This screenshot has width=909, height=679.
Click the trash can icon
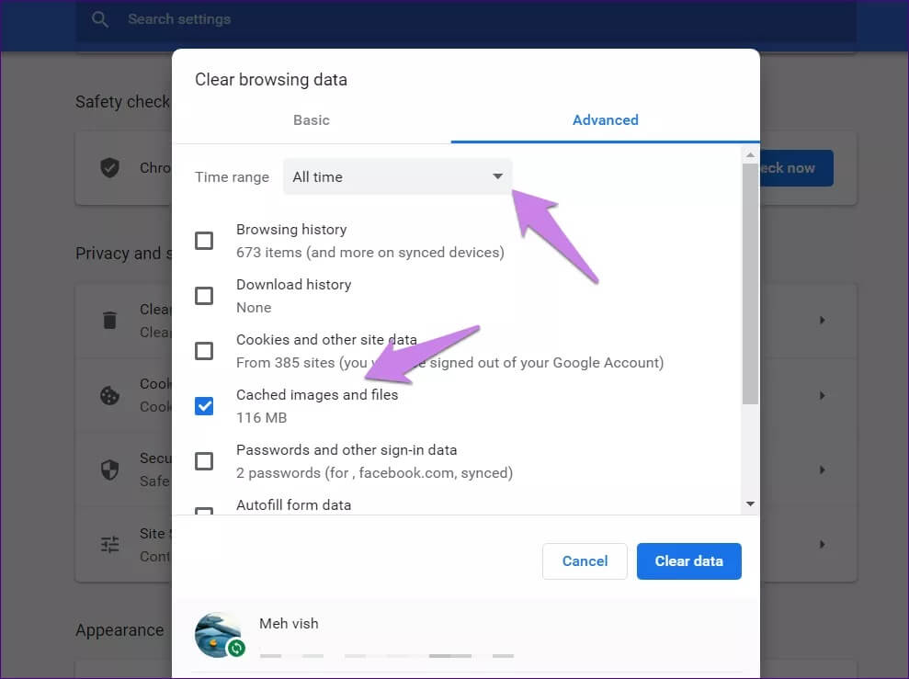tap(110, 320)
